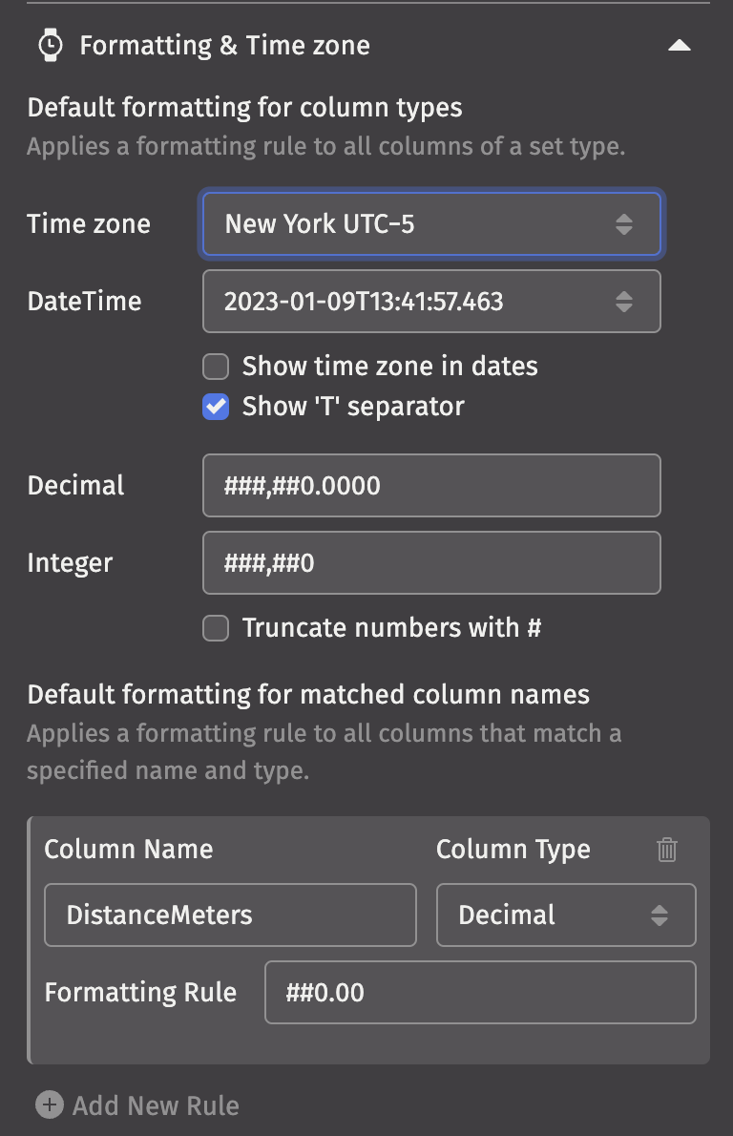Disable Show 'T' separator

[x=216, y=406]
